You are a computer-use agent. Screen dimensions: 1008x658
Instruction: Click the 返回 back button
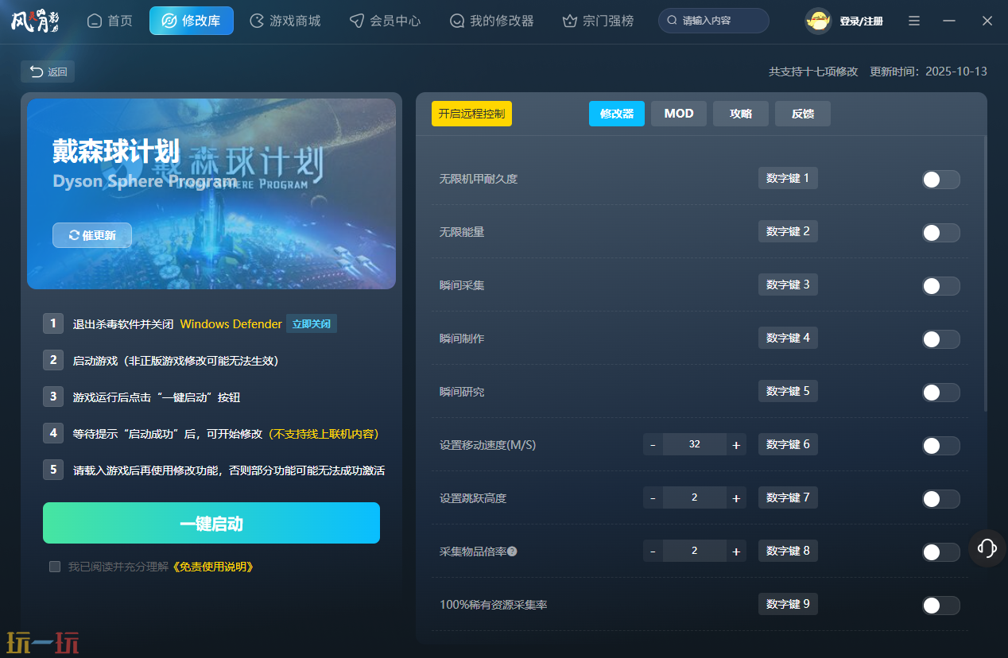[48, 72]
